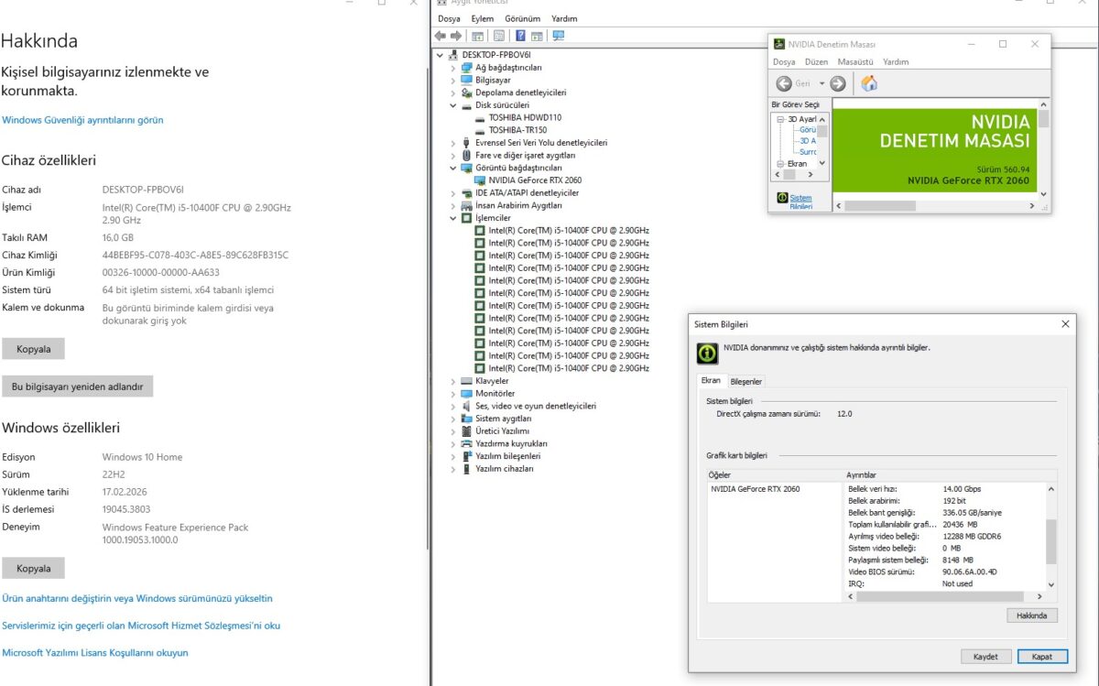Click Scan for hardware changes monitor icon
1099x686 pixels.
point(559,36)
